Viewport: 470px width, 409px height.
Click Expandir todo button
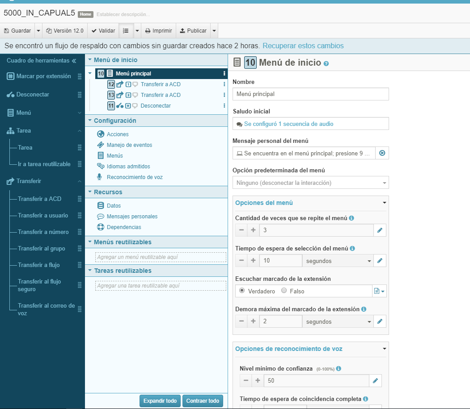(160, 401)
